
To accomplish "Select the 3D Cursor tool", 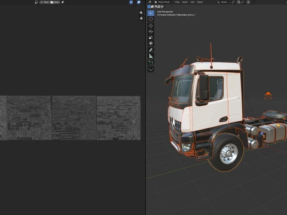I will tap(151, 19).
